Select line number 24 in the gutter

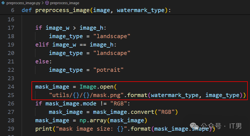(x=11, y=87)
